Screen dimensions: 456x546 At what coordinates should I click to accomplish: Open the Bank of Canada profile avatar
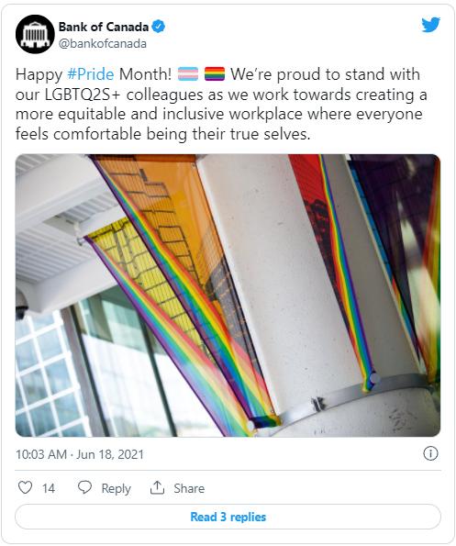[35, 34]
